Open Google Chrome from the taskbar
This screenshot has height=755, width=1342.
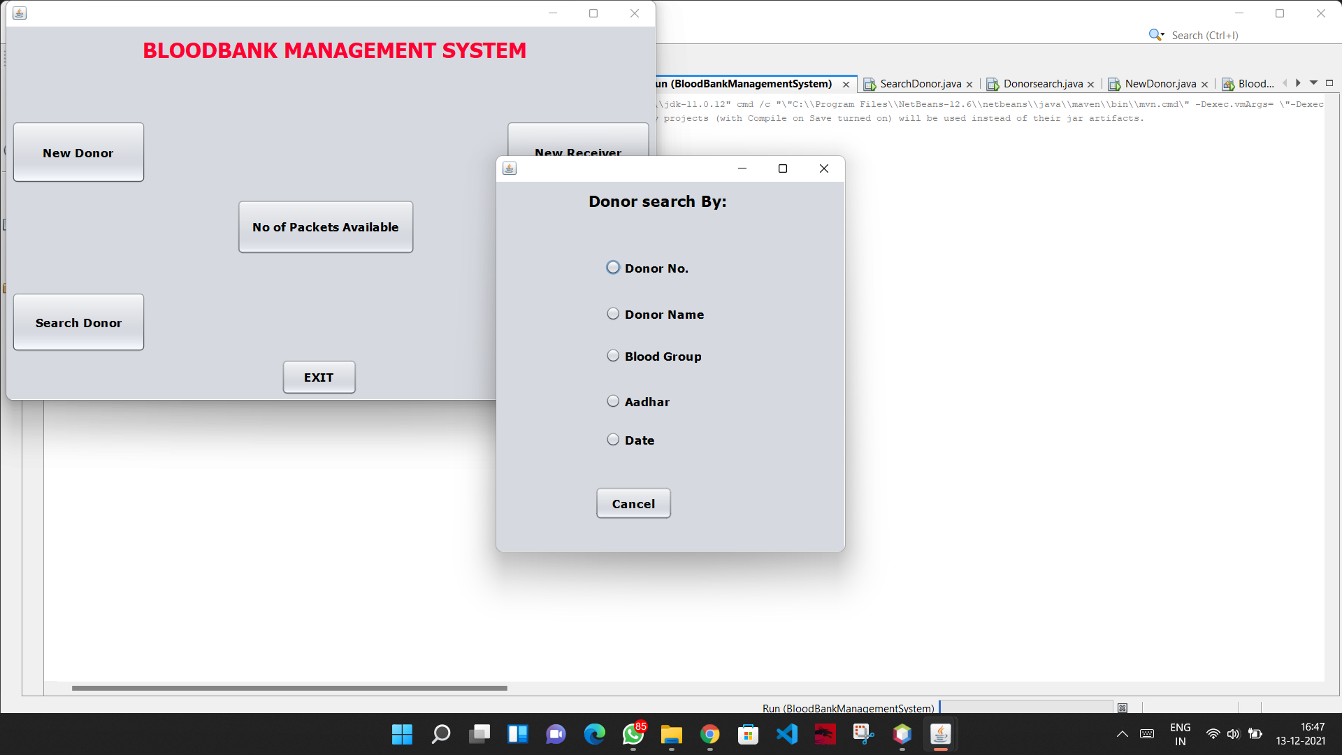click(x=710, y=734)
